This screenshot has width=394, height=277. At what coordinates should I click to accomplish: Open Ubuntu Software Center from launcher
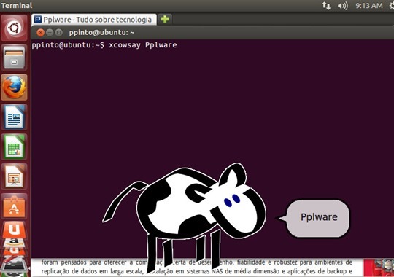point(14,206)
